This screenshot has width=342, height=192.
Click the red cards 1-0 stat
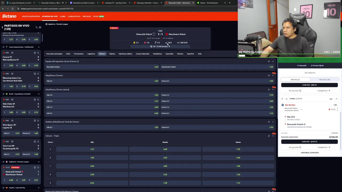pyautogui.click(x=147, y=43)
